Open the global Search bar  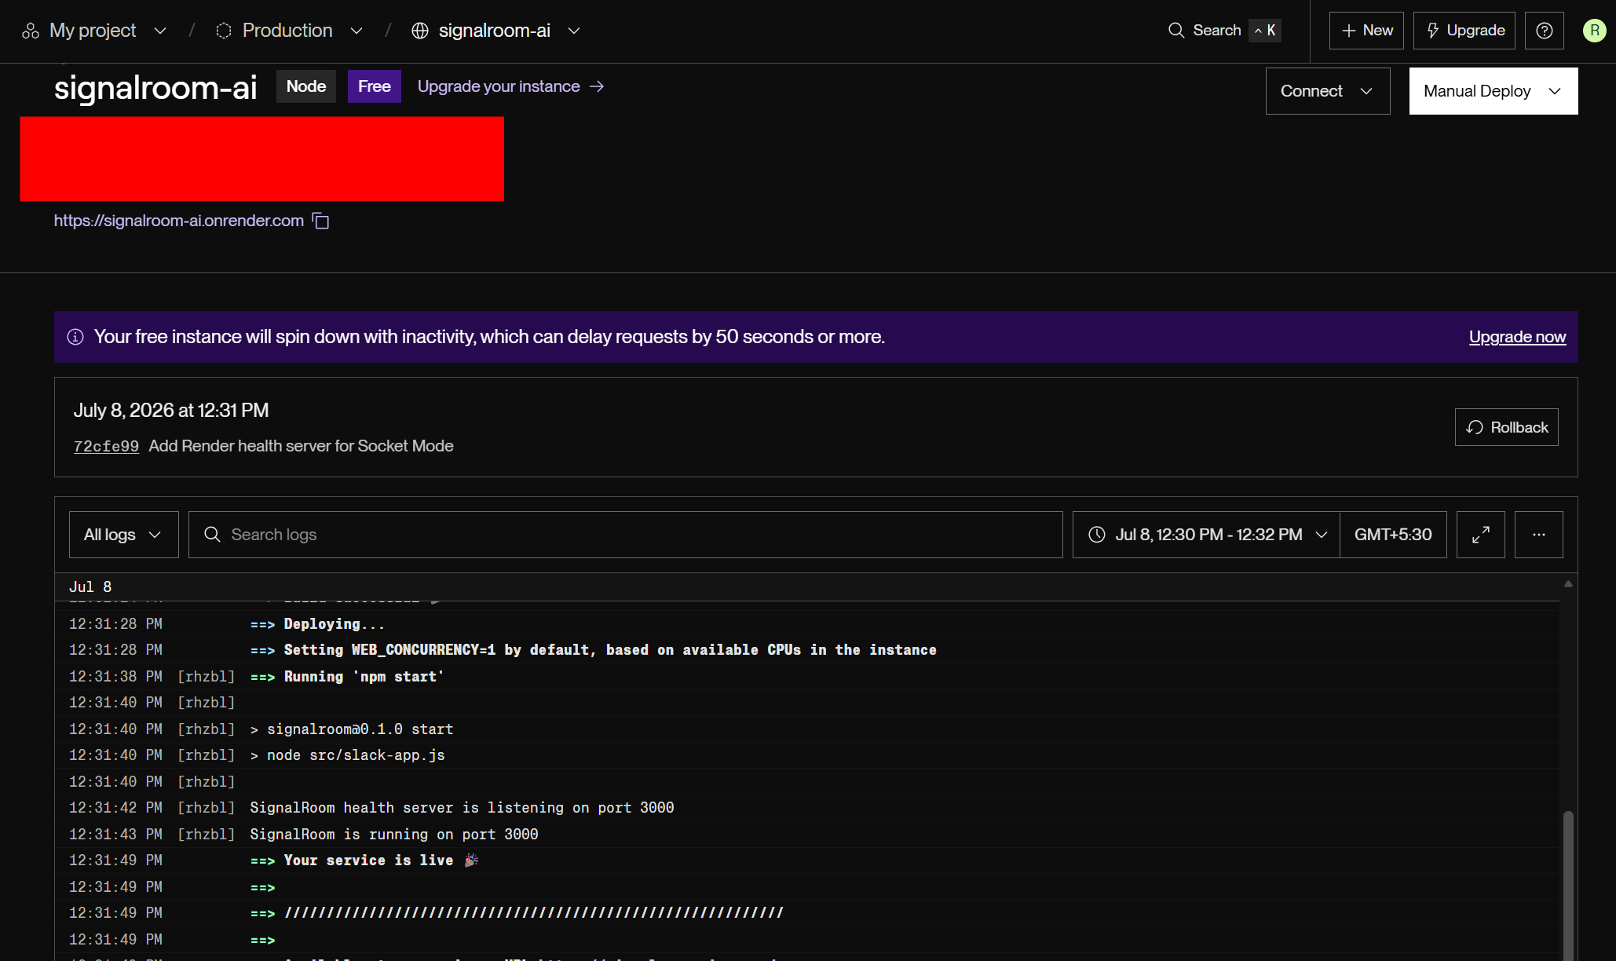[x=1224, y=31]
